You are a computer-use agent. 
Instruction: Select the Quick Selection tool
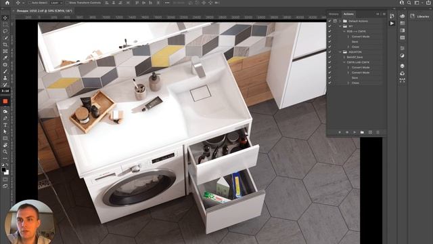point(5,38)
